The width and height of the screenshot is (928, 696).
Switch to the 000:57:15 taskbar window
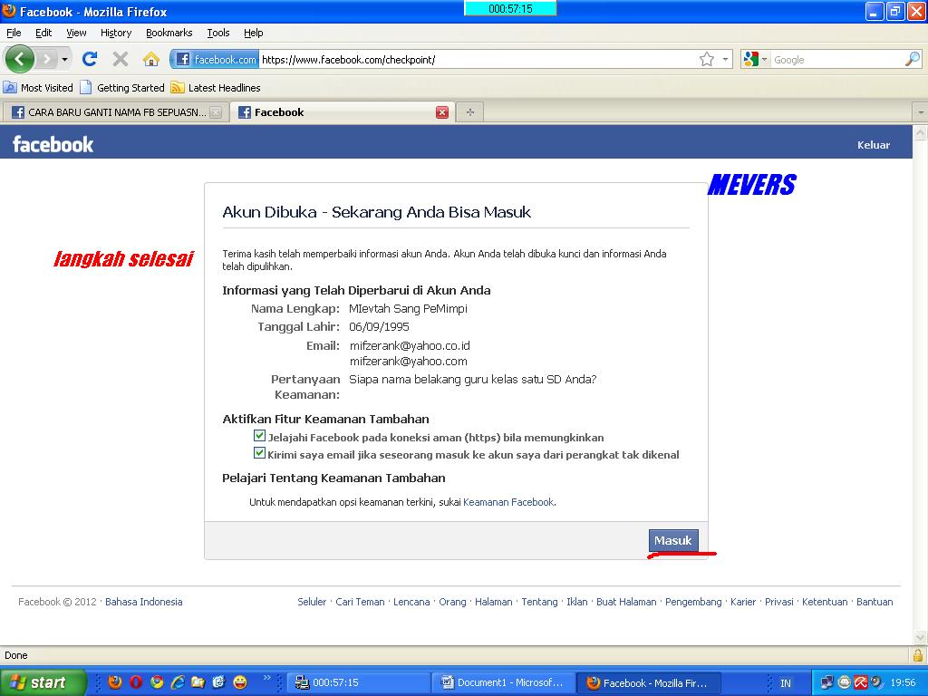[358, 682]
